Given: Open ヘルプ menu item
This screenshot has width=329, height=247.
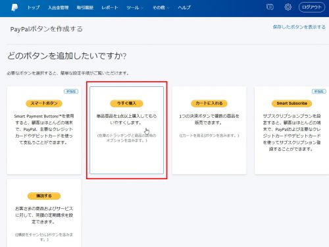Looking at the screenshot, I should (184, 7).
